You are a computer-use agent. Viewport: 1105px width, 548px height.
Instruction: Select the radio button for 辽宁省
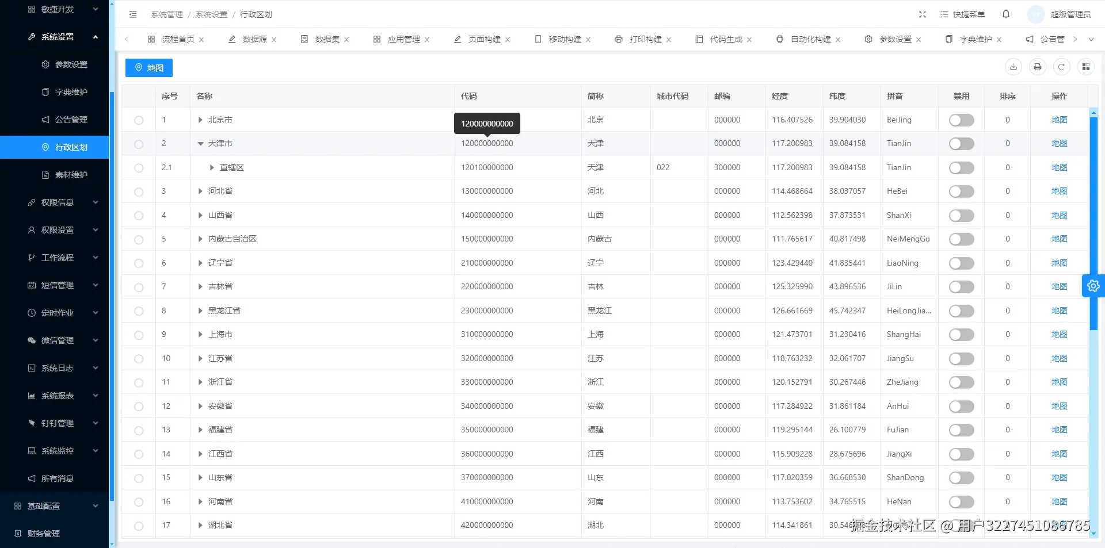[139, 263]
